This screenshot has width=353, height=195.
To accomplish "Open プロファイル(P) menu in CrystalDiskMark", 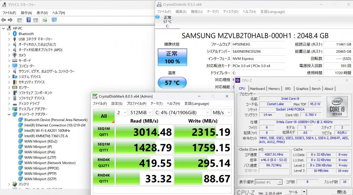I will [x=136, y=104].
